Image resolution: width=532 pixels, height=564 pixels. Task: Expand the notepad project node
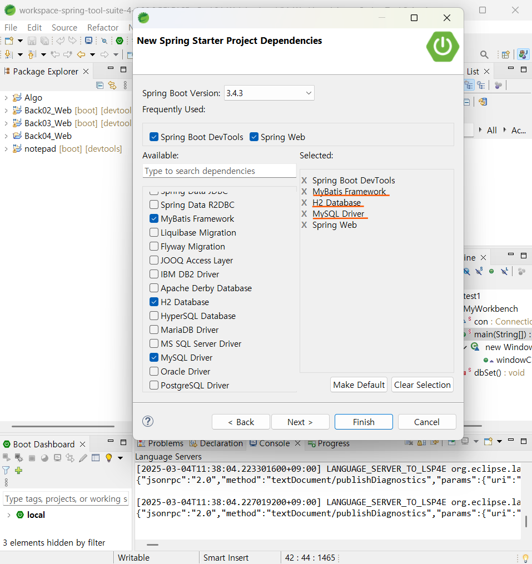click(x=6, y=149)
